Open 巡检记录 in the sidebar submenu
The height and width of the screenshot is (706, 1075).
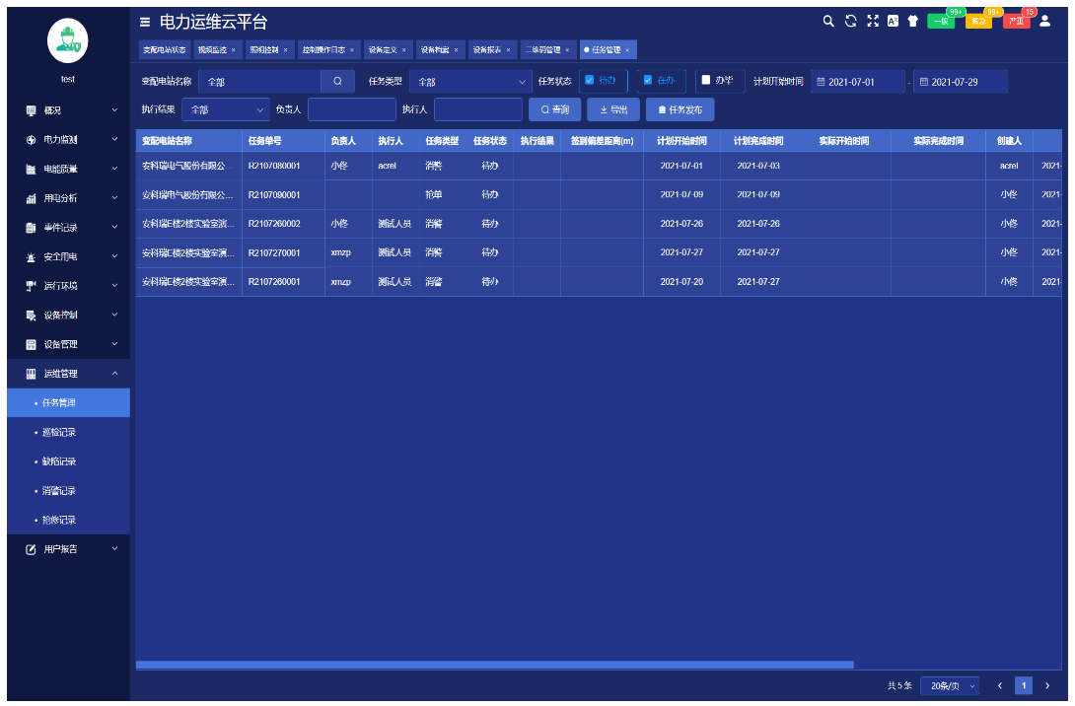(59, 432)
